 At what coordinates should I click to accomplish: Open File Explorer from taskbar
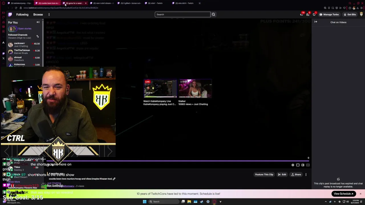(189, 202)
